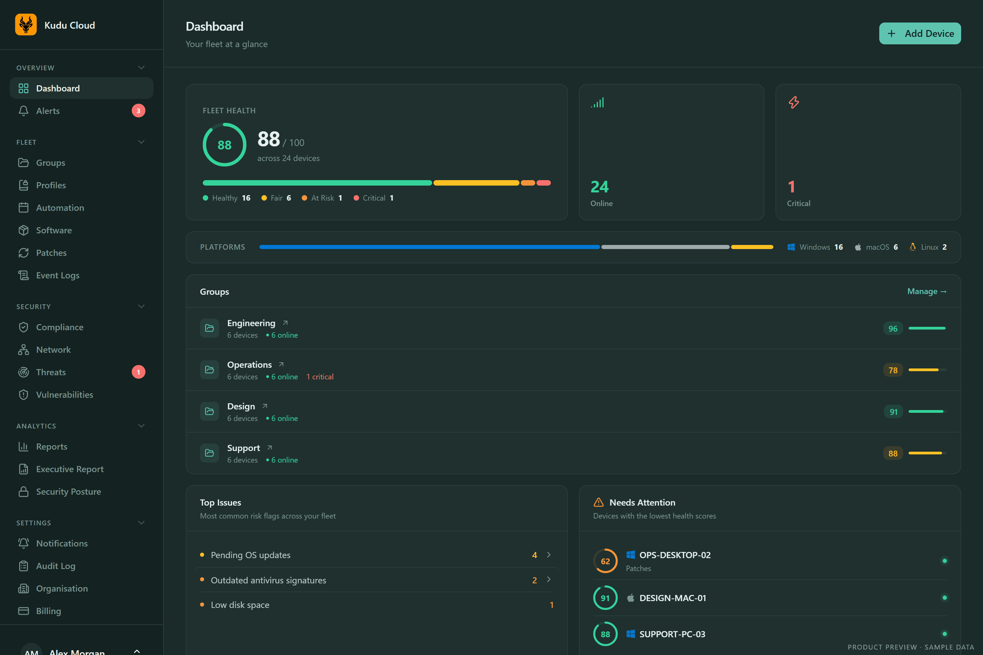
Task: Click the Add Device button
Action: pos(920,33)
